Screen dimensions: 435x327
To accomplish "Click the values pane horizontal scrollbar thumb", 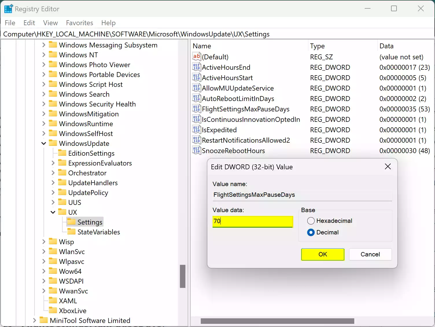I will pyautogui.click(x=277, y=321).
